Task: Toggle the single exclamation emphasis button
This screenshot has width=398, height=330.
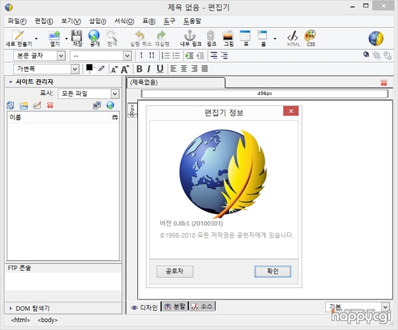Action: (141, 55)
